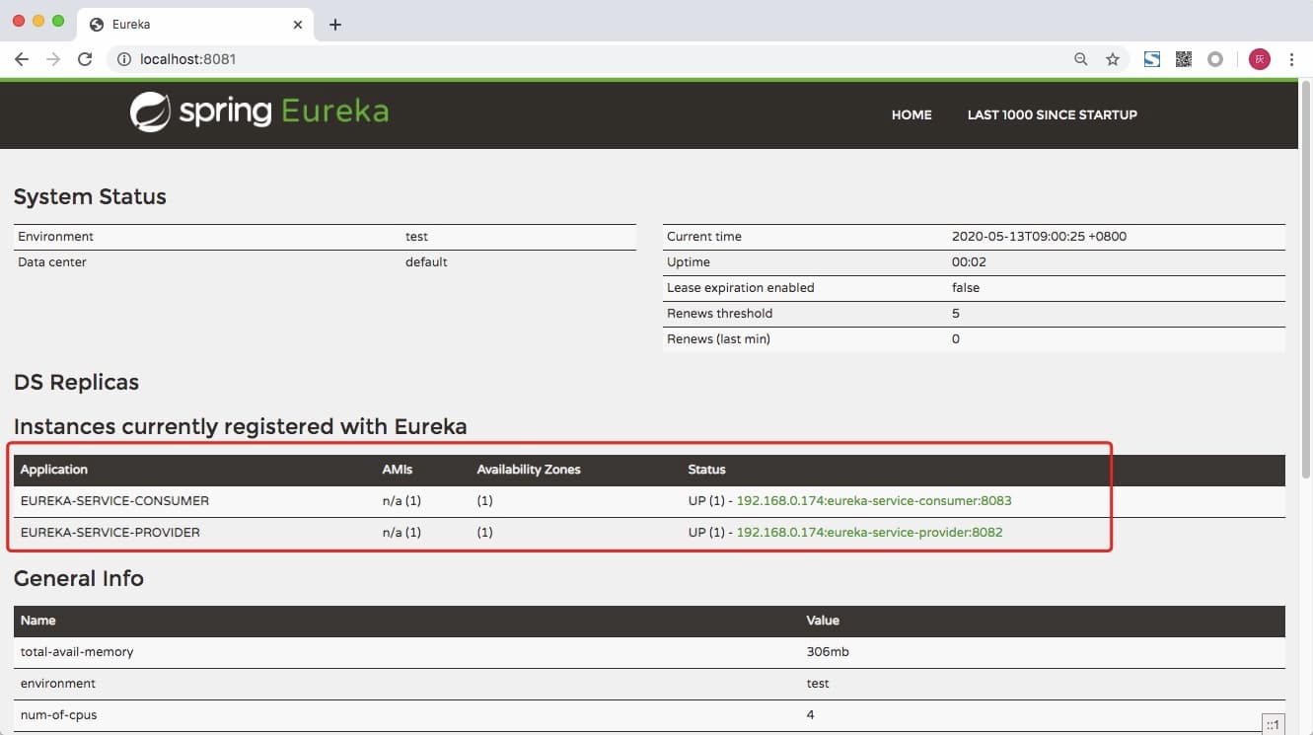Image resolution: width=1313 pixels, height=735 pixels.
Task: Open a new browser tab
Action: tap(335, 25)
